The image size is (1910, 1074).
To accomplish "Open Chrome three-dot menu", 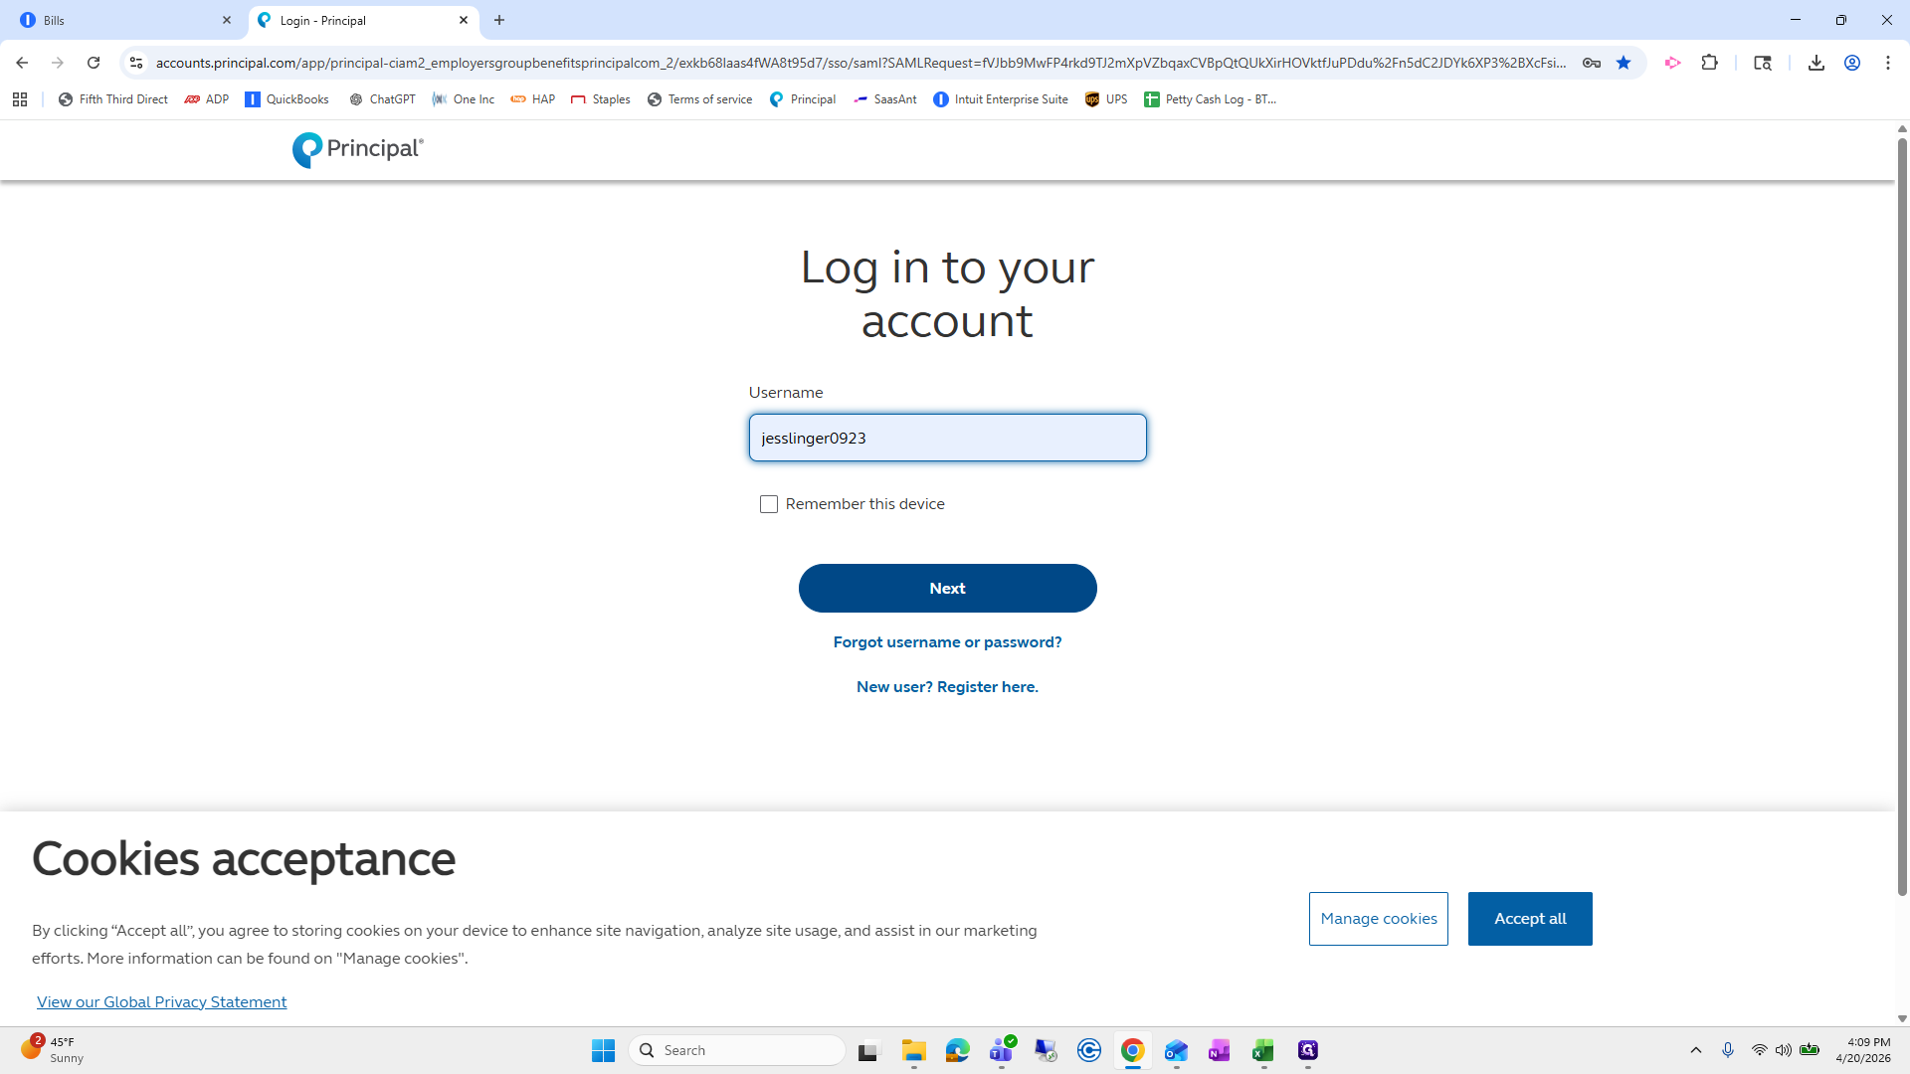I will tap(1887, 63).
